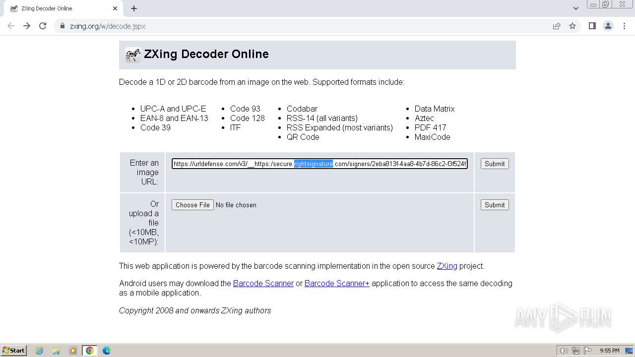Restore down the Chrome window

click(606, 4)
